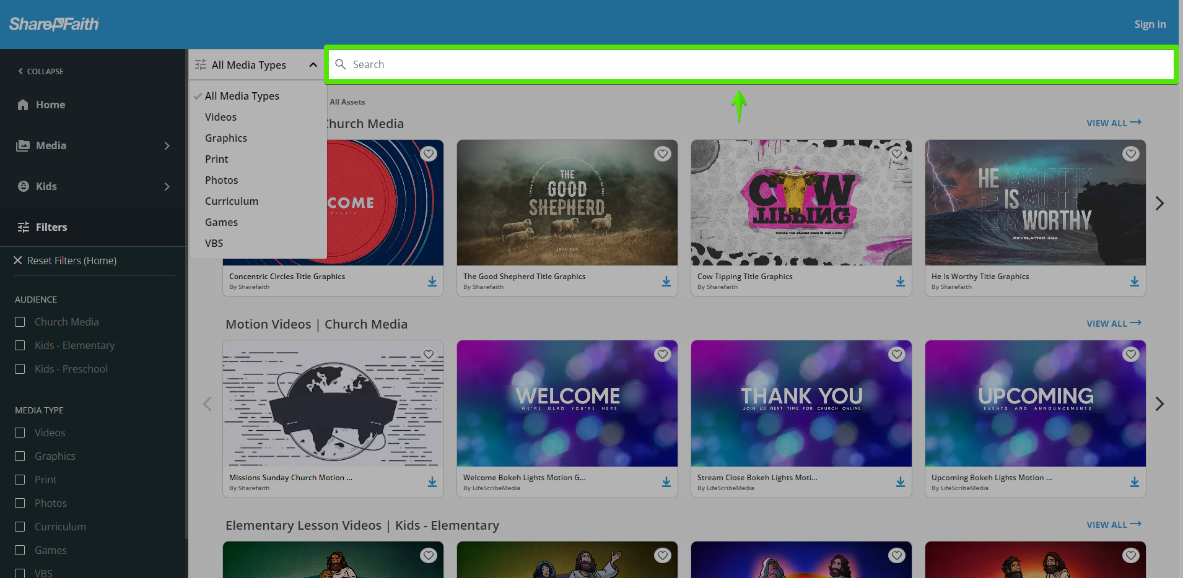
Task: Enable the Graphics media type checkbox
Action: point(20,456)
